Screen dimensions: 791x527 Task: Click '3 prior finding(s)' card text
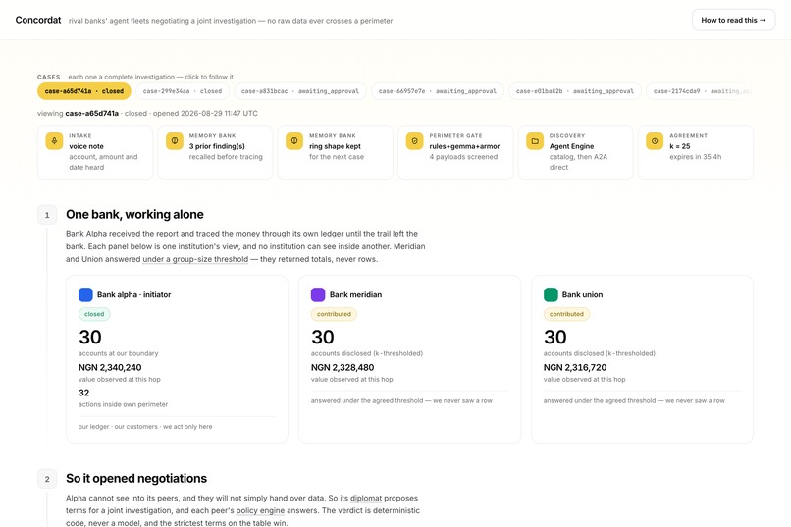(x=217, y=146)
